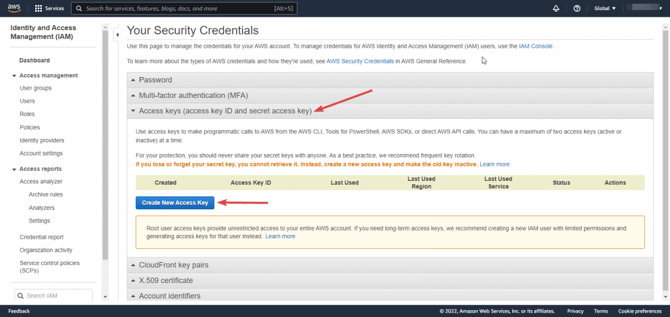Viewport: 670px width, 317px height.
Task: Expand CloudFront key pairs section
Action: click(390, 265)
